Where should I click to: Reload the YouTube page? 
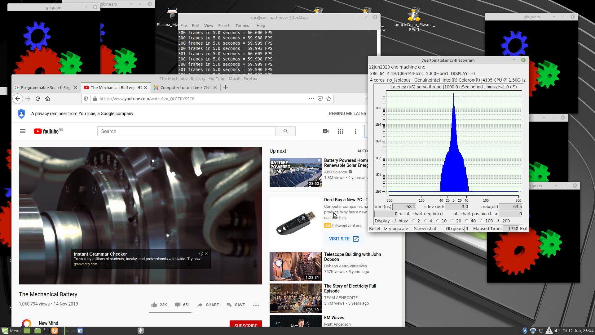tap(38, 99)
